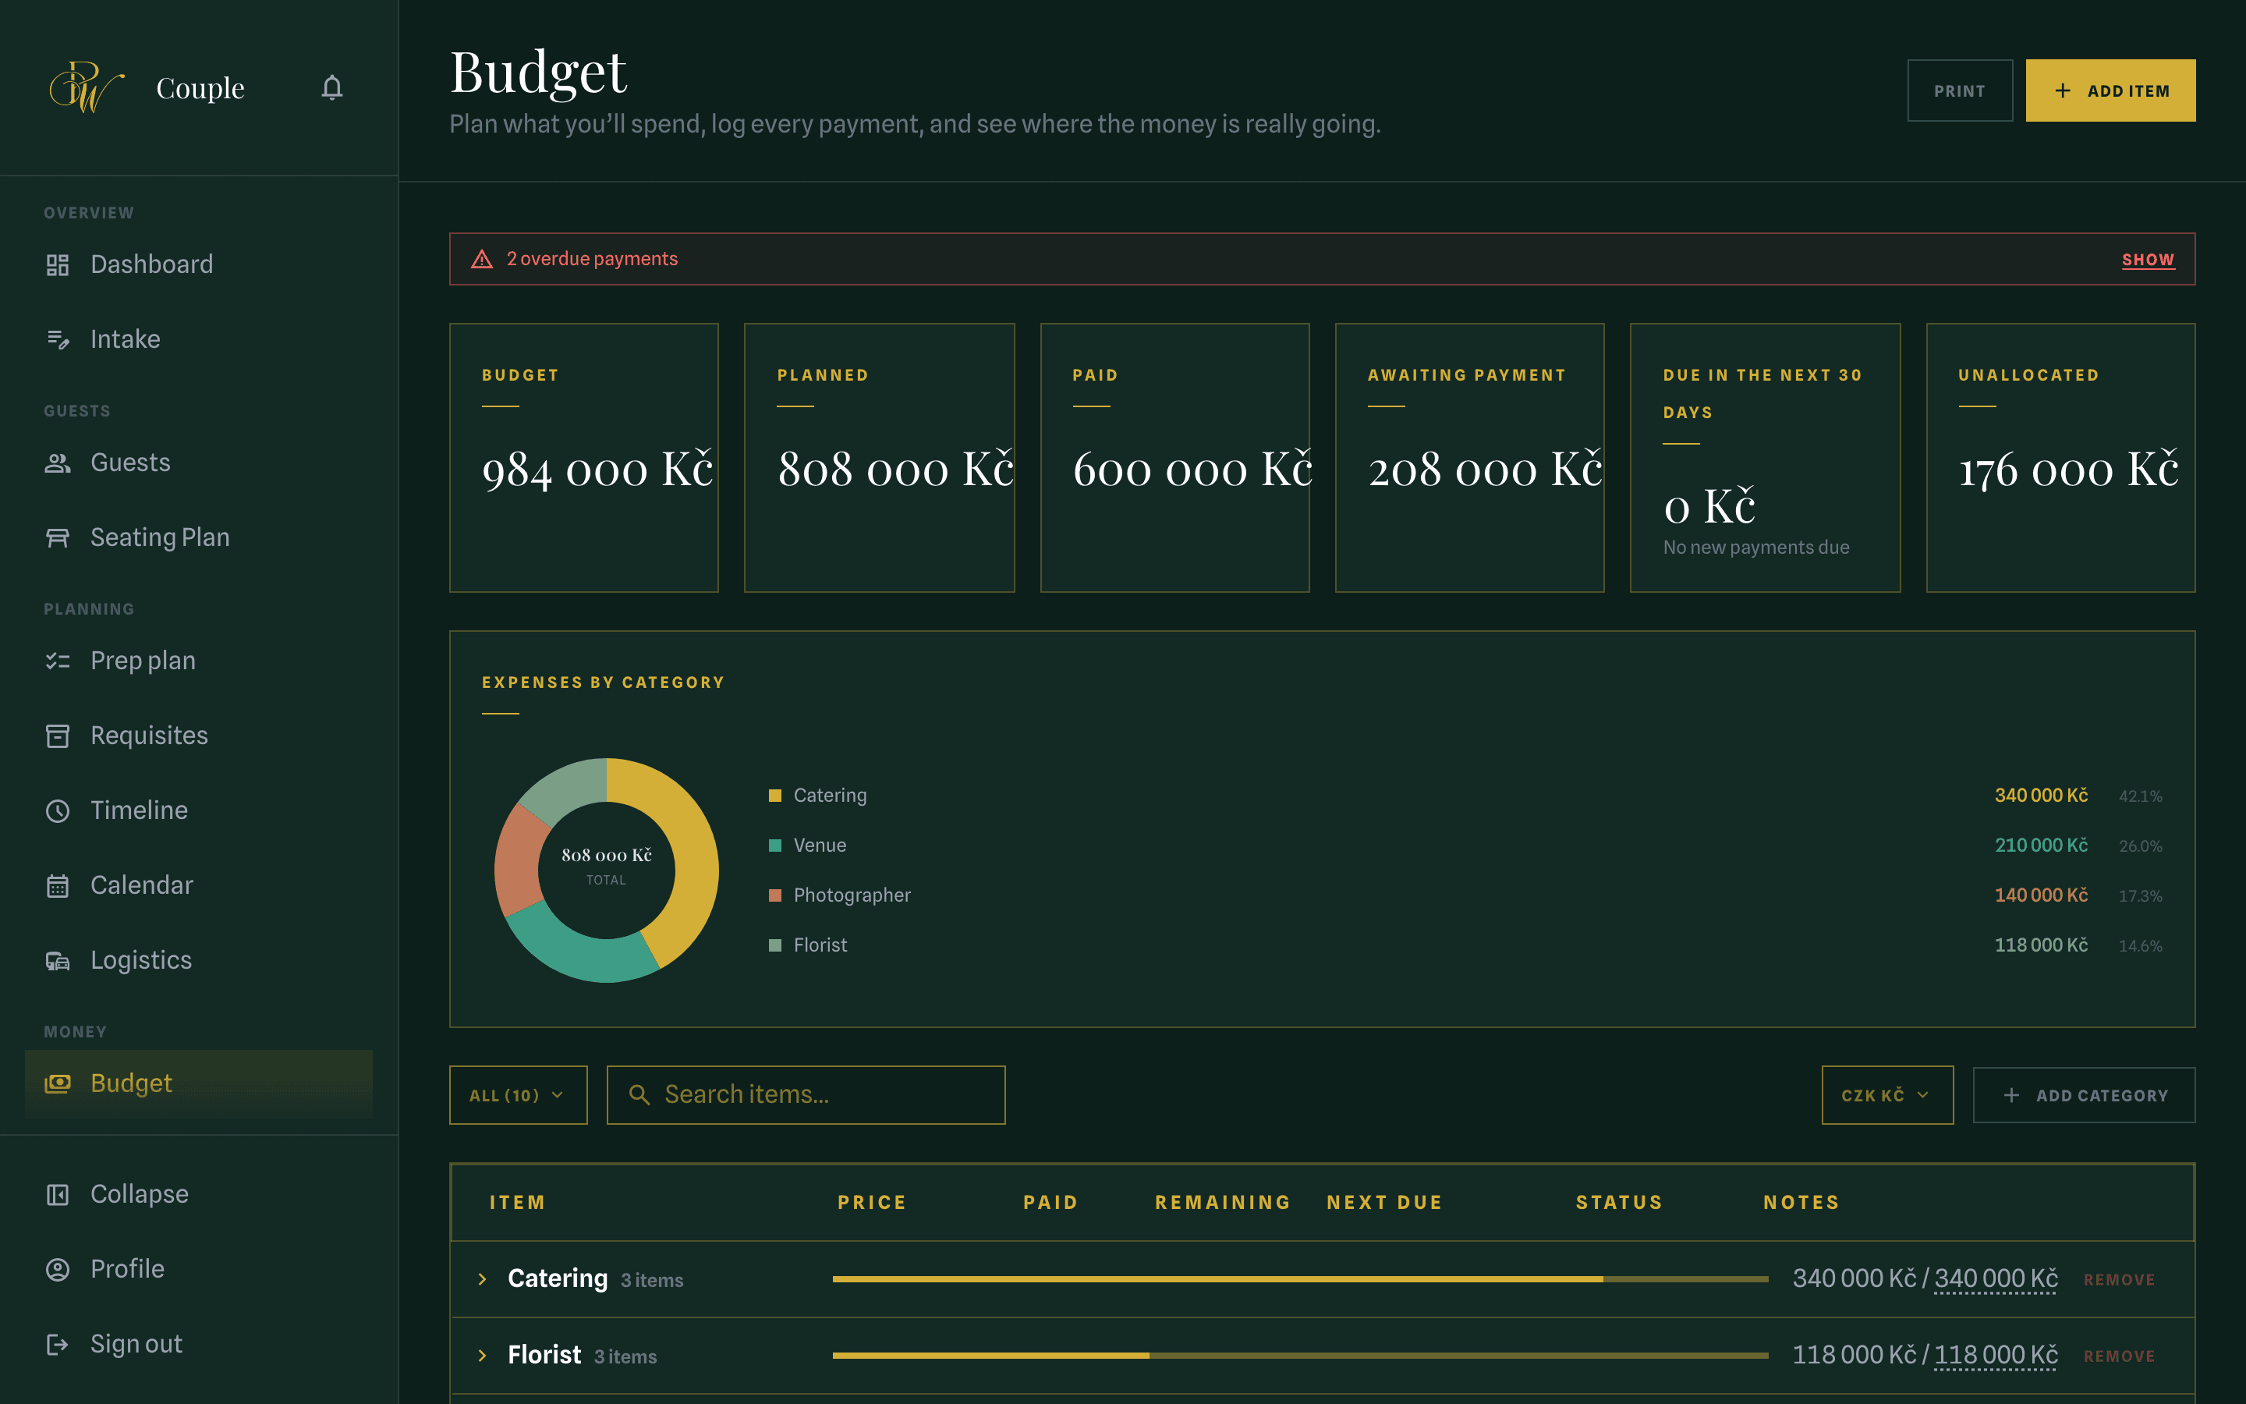2246x1404 pixels.
Task: Expand the Florist category row
Action: pyautogui.click(x=483, y=1356)
